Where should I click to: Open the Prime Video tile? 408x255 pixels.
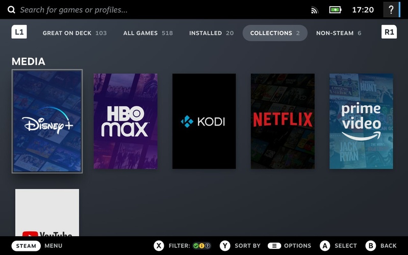[361, 121]
